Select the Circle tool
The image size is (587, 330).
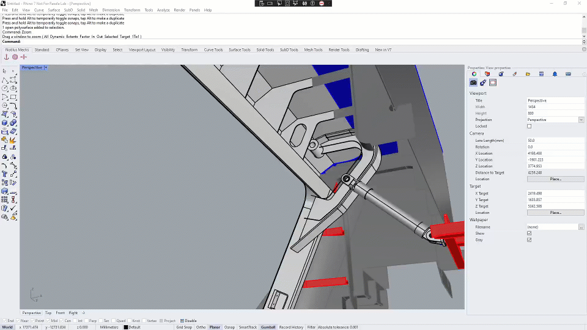(x=4, y=89)
